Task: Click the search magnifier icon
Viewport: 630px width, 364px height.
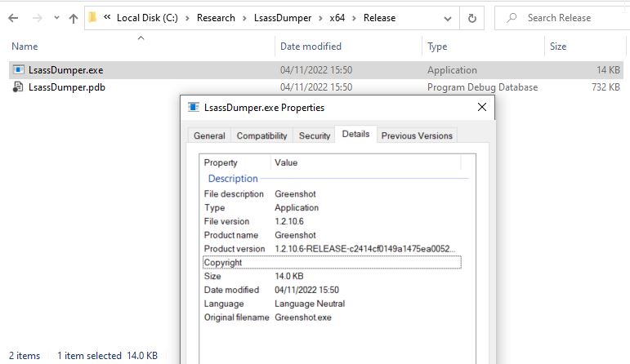Action: click(512, 18)
